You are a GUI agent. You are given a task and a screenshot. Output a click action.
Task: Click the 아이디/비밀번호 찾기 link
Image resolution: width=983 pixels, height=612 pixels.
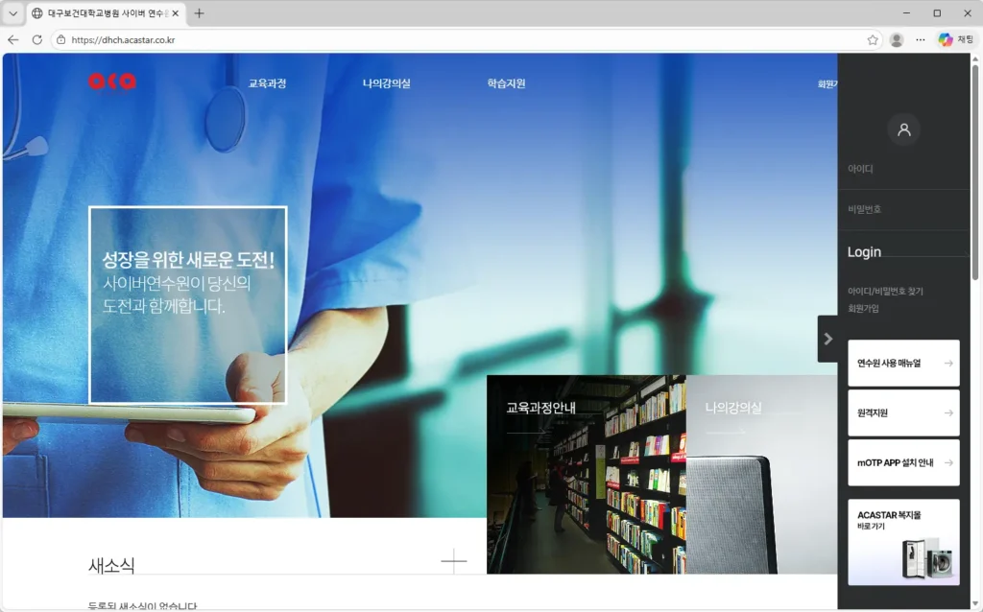pyautogui.click(x=885, y=291)
